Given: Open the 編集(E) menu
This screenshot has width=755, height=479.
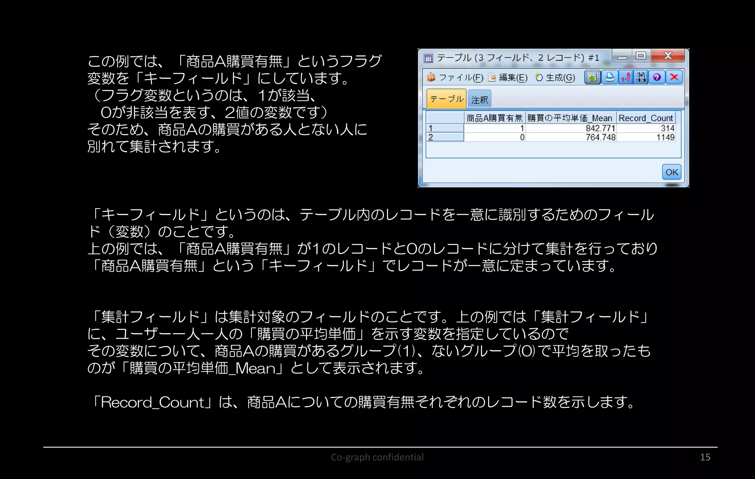Looking at the screenshot, I should point(508,77).
